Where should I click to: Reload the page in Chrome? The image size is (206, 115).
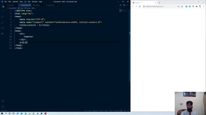click(140, 6)
